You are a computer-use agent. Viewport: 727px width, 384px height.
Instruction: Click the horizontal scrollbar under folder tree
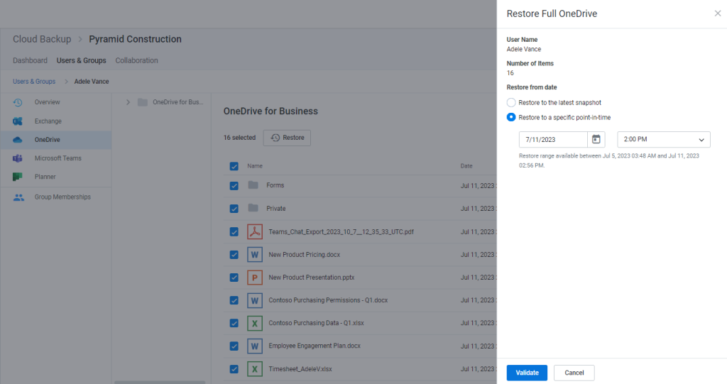[160, 382]
